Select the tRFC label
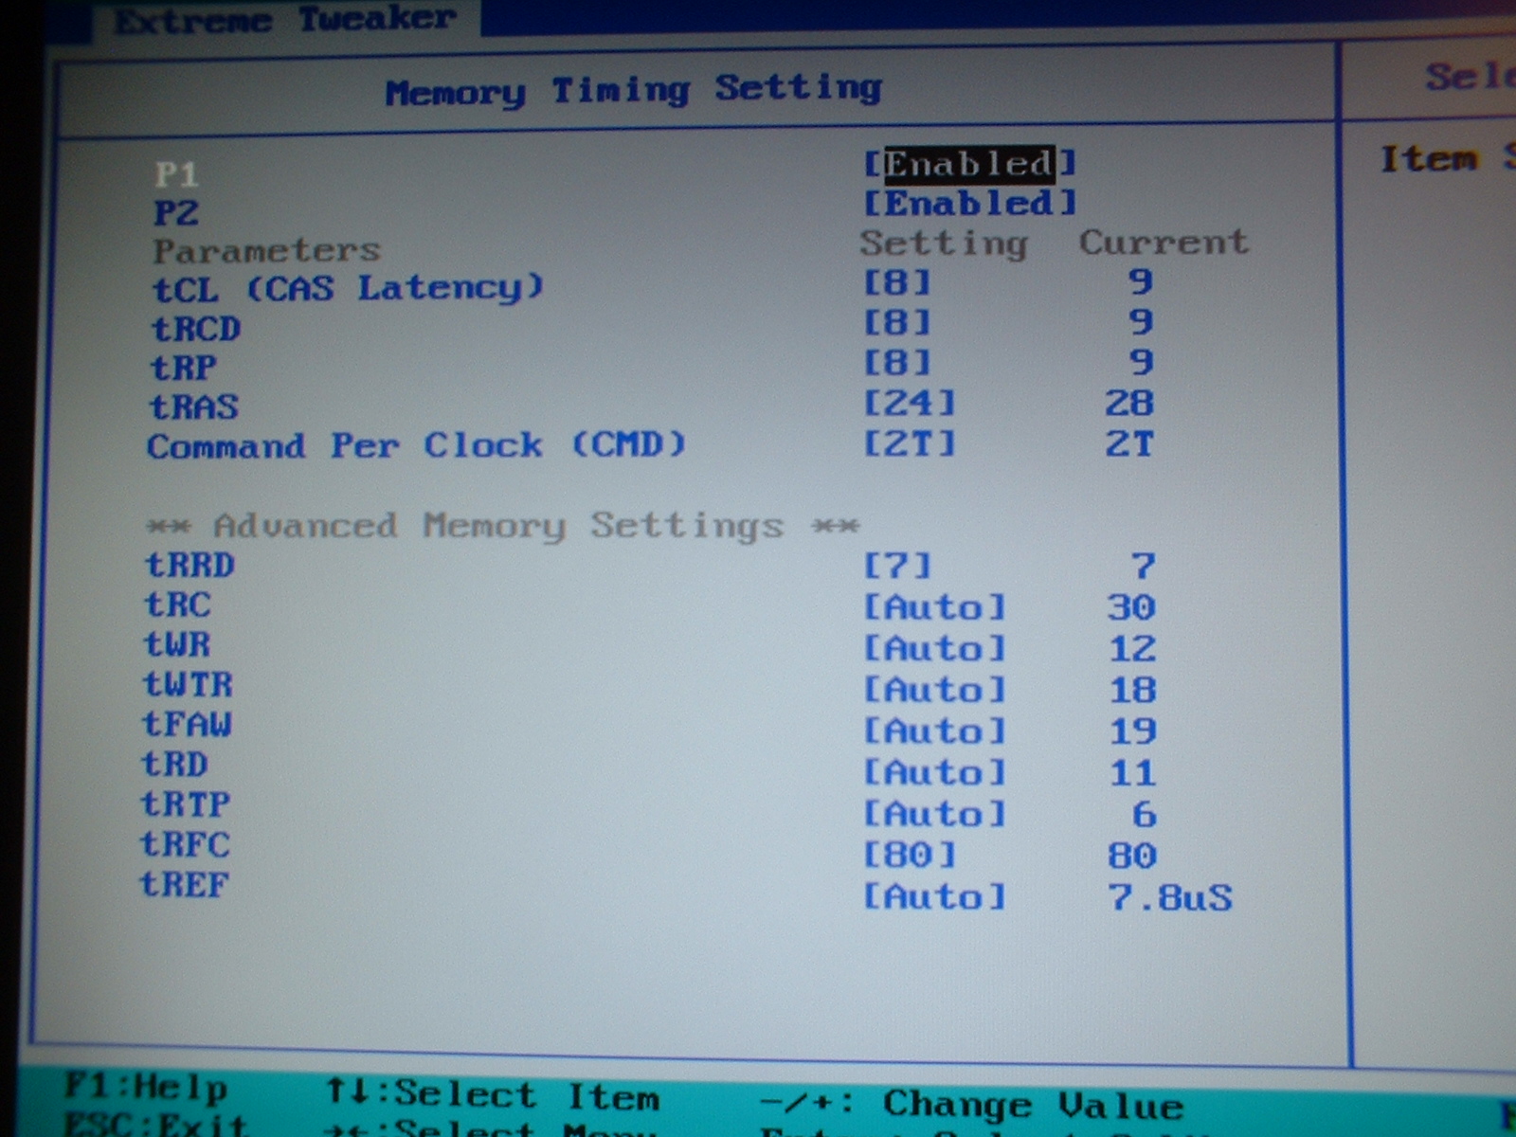The image size is (1516, 1137). 185,844
